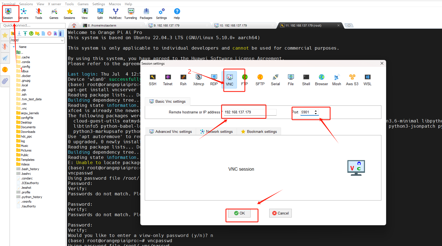This screenshot has height=246, width=442.
Task: Select the File session type
Action: (291, 80)
